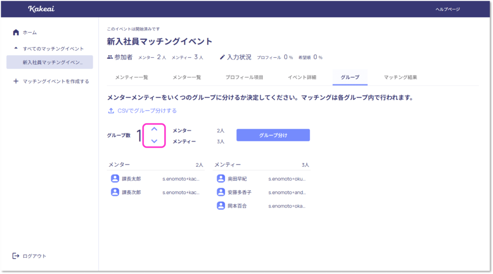Decrease group count with down chevron
The image size is (493, 274).
click(154, 141)
